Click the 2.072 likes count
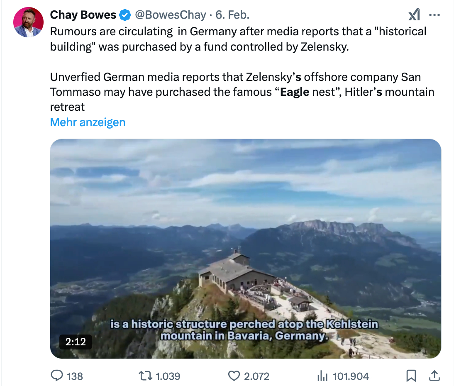454x386 pixels. coord(256,376)
